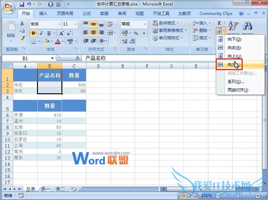This screenshot has height=200, width=268.
Task: Apply percent style format
Action: coord(136,33)
